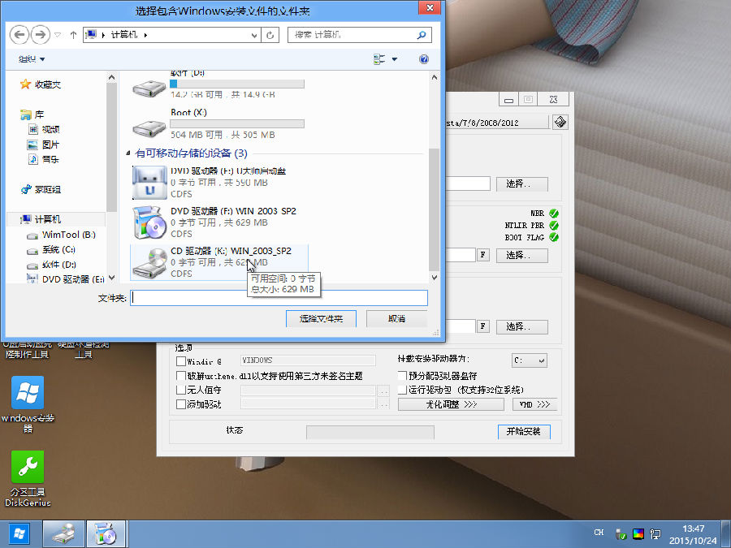This screenshot has width=731, height=548.
Task: Select WimTool (B:) in navigation tree
Action: click(x=61, y=235)
